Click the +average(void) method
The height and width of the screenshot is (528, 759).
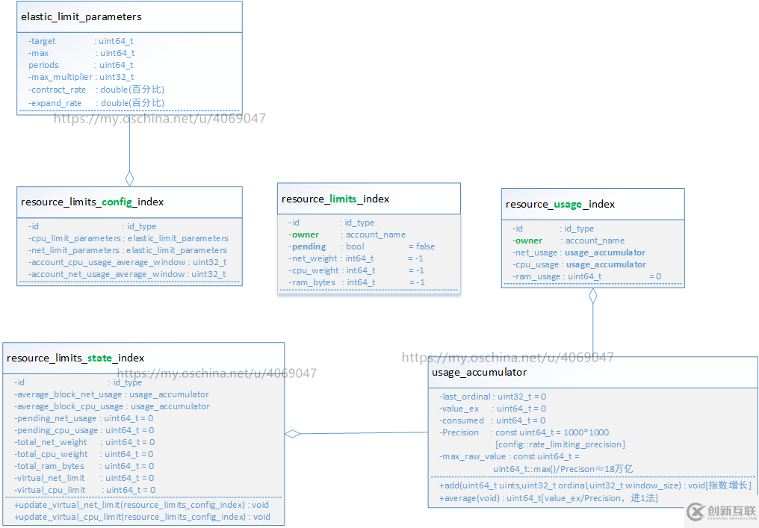[x=548, y=498]
